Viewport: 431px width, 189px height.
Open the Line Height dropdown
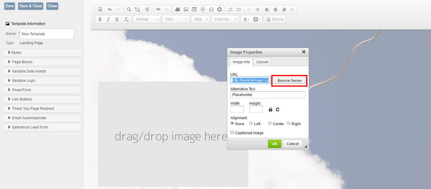(x=225, y=19)
